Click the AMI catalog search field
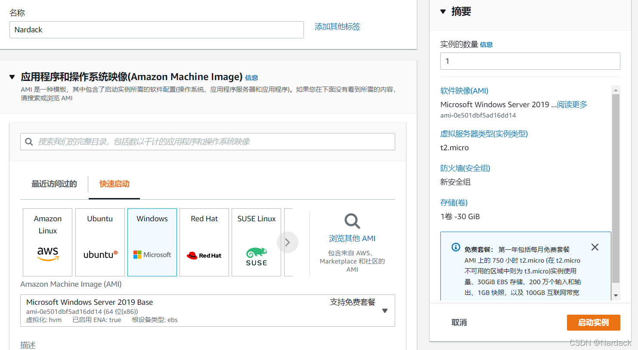The image size is (638, 350). 208,142
